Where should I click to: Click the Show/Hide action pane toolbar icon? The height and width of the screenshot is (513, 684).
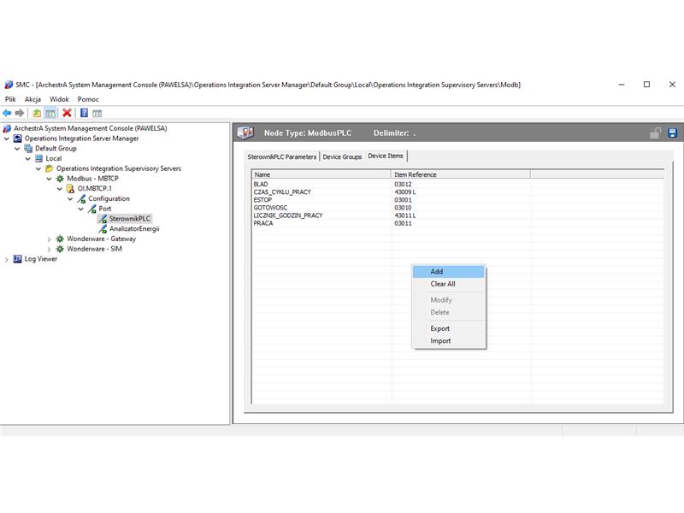tap(97, 114)
